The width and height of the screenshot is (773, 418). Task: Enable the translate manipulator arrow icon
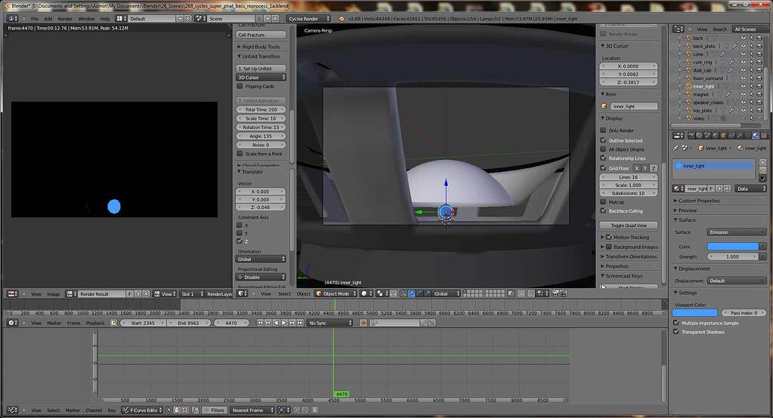pyautogui.click(x=411, y=294)
